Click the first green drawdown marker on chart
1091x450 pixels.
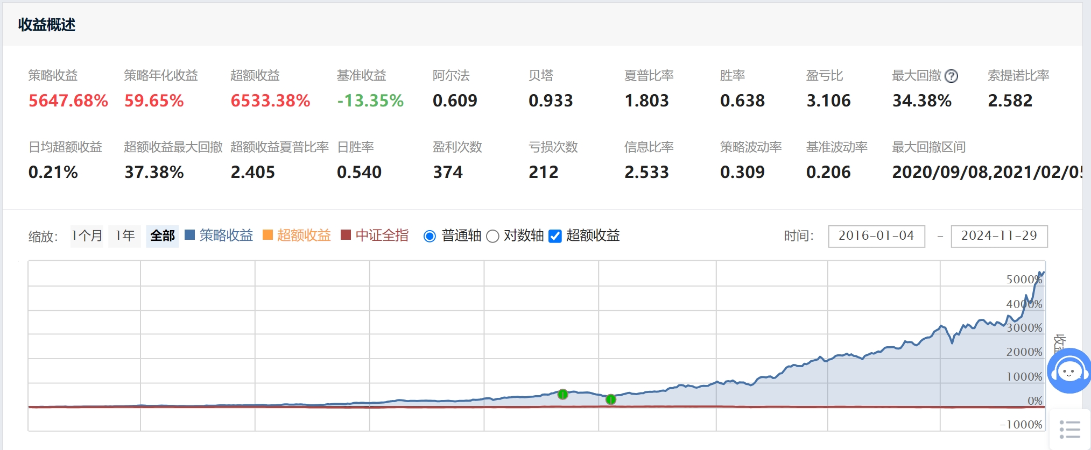click(x=562, y=395)
